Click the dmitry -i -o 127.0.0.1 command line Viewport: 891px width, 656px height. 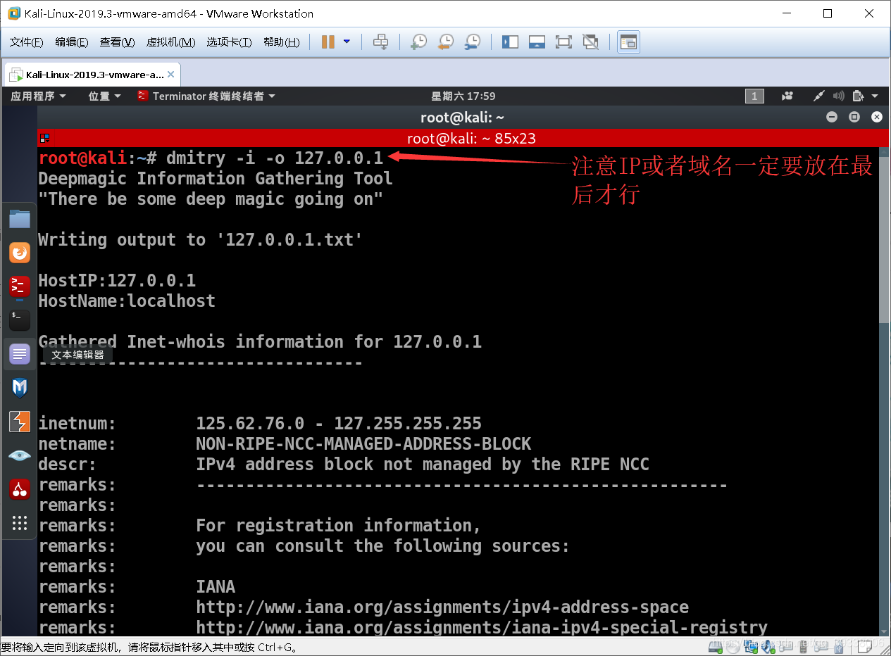coord(275,158)
